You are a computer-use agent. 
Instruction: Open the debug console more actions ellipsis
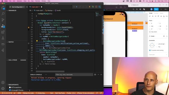46,74
